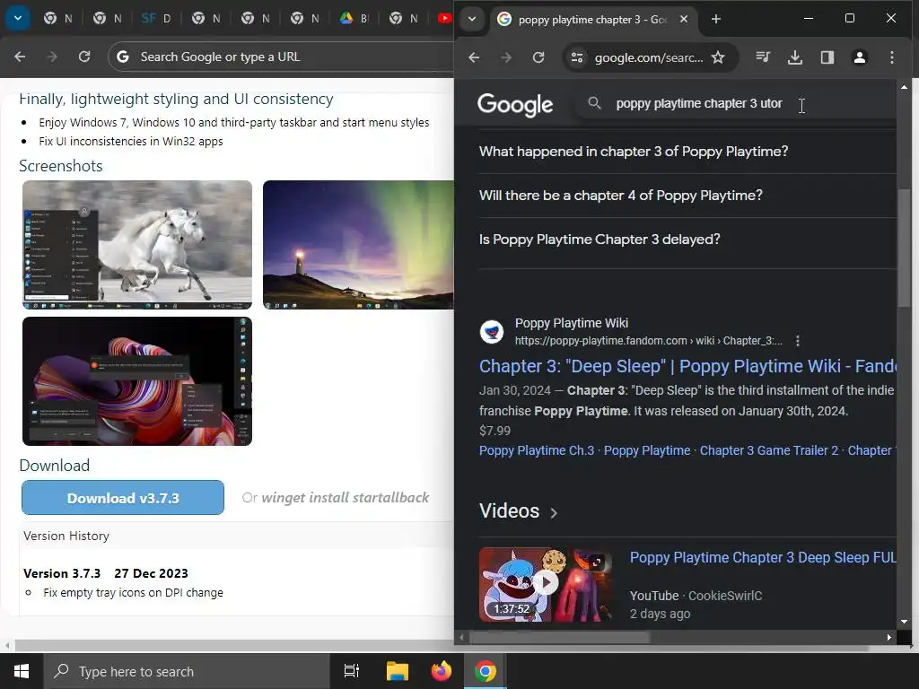Click the aurora lighthouse screenshot thumbnail
Viewport: 919px width, 689px height.
pos(358,244)
